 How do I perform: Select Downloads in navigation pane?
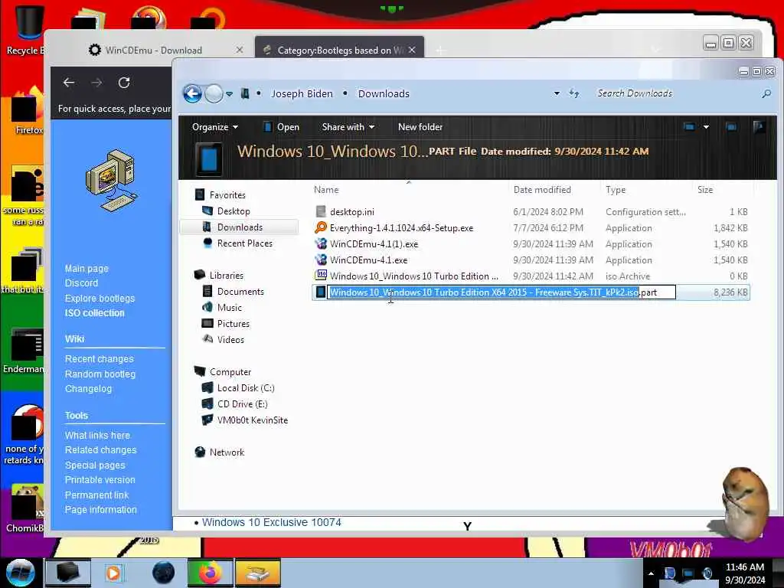(x=240, y=227)
